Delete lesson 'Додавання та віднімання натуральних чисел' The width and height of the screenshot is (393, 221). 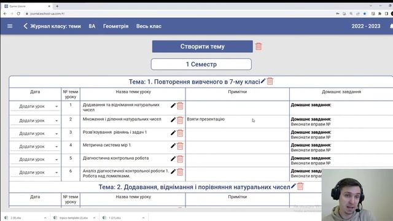[x=180, y=106]
